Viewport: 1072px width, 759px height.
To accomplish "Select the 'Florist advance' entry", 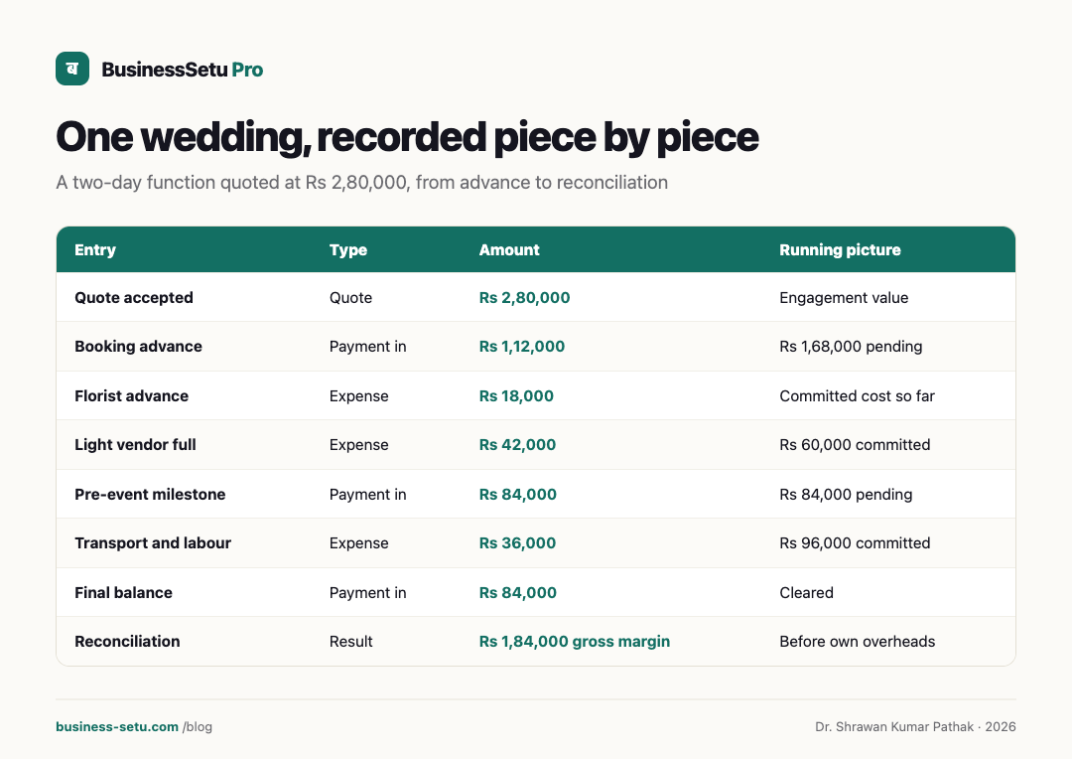I will point(131,396).
